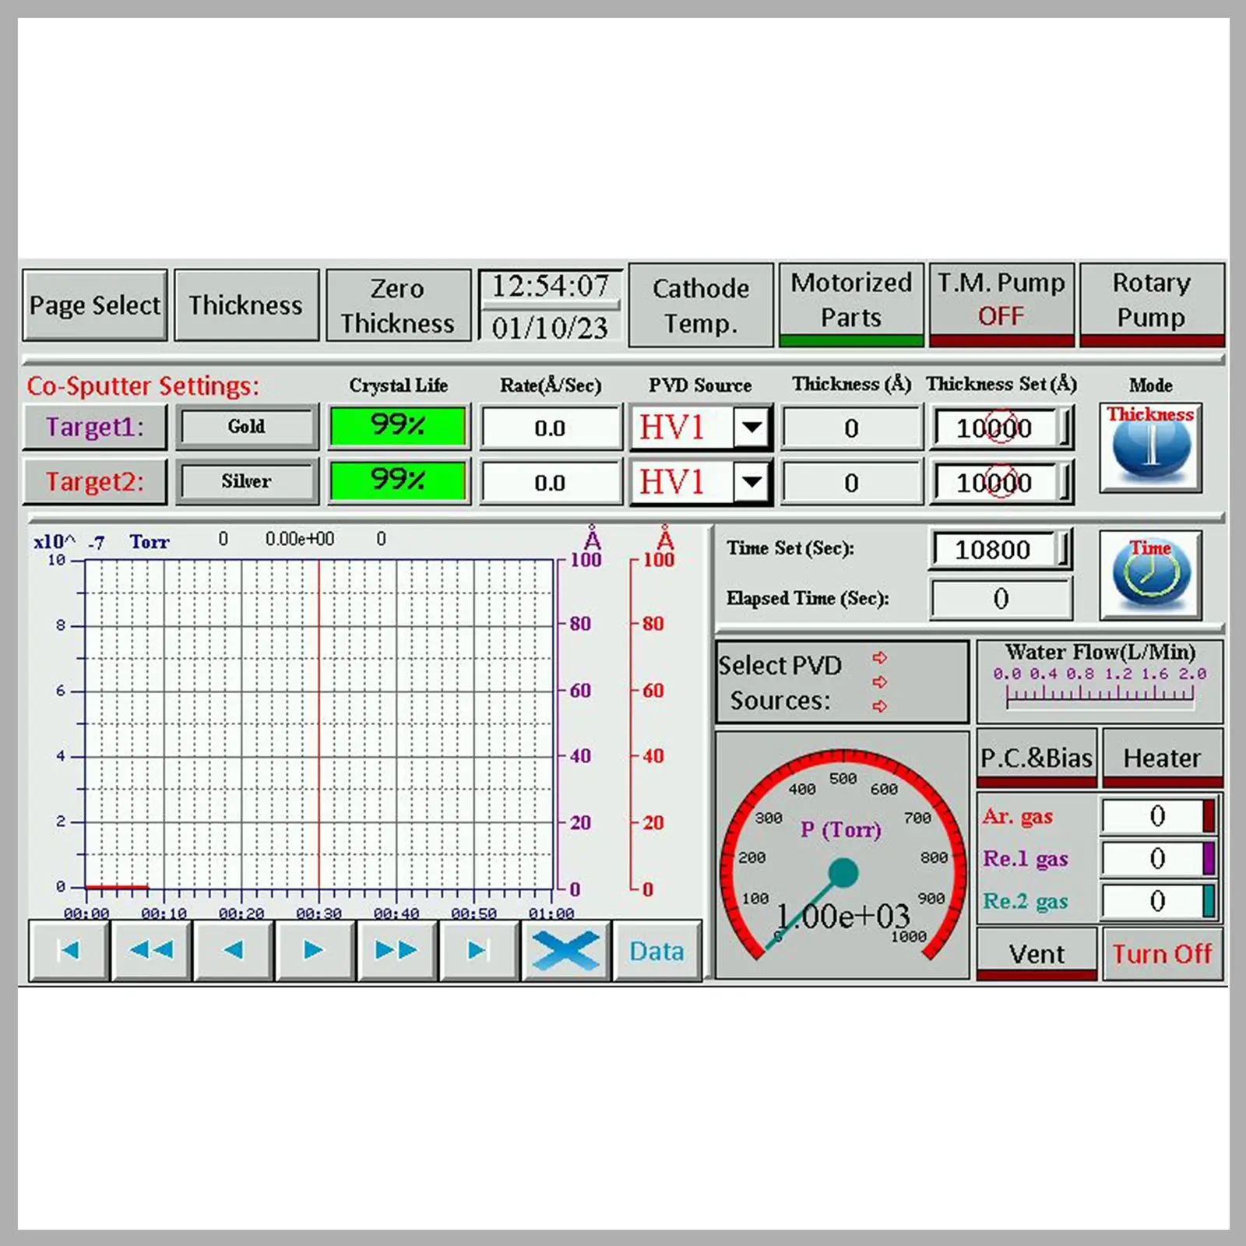Click red vertical cursor line on chart
This screenshot has width=1246, height=1246.
pyautogui.click(x=319, y=724)
